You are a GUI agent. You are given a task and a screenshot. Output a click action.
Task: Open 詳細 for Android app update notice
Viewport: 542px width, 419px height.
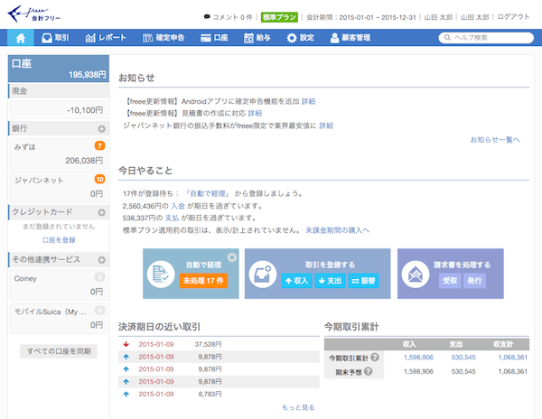308,101
